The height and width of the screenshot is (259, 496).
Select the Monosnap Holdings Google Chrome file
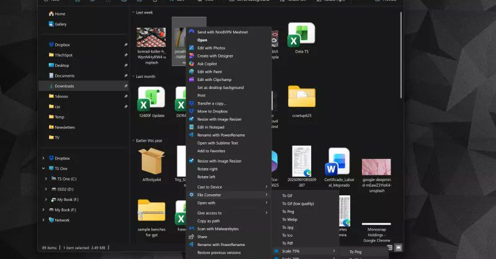click(376, 232)
